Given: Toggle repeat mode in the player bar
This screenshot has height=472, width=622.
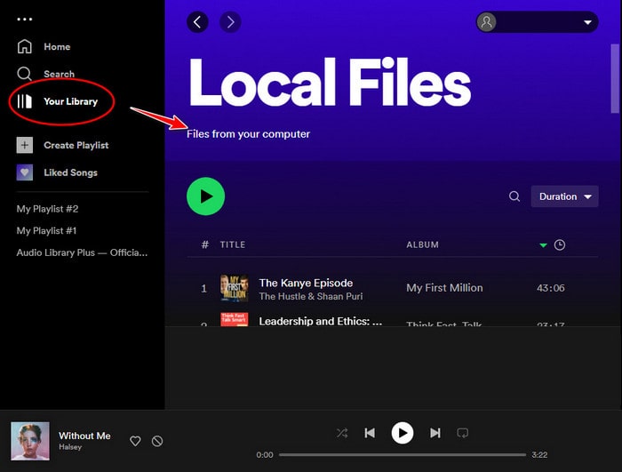Looking at the screenshot, I should (463, 433).
